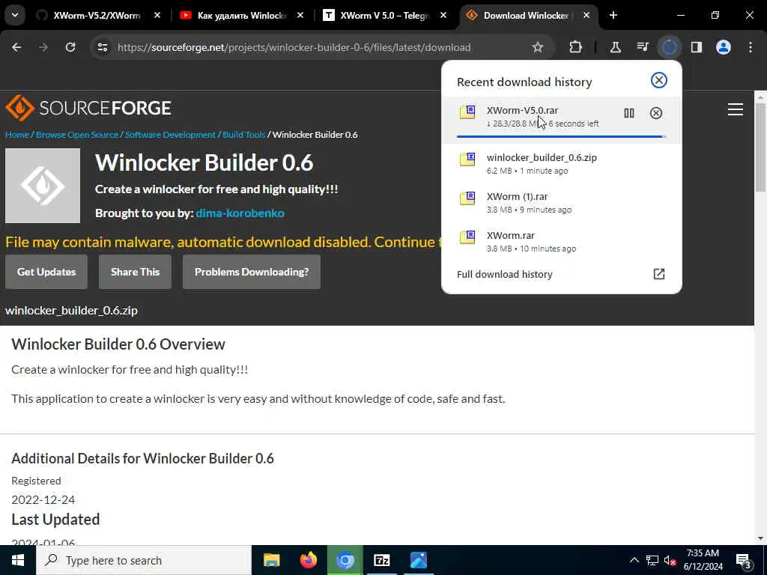Click the muted volume tray icon
Image resolution: width=767 pixels, height=575 pixels.
click(670, 560)
